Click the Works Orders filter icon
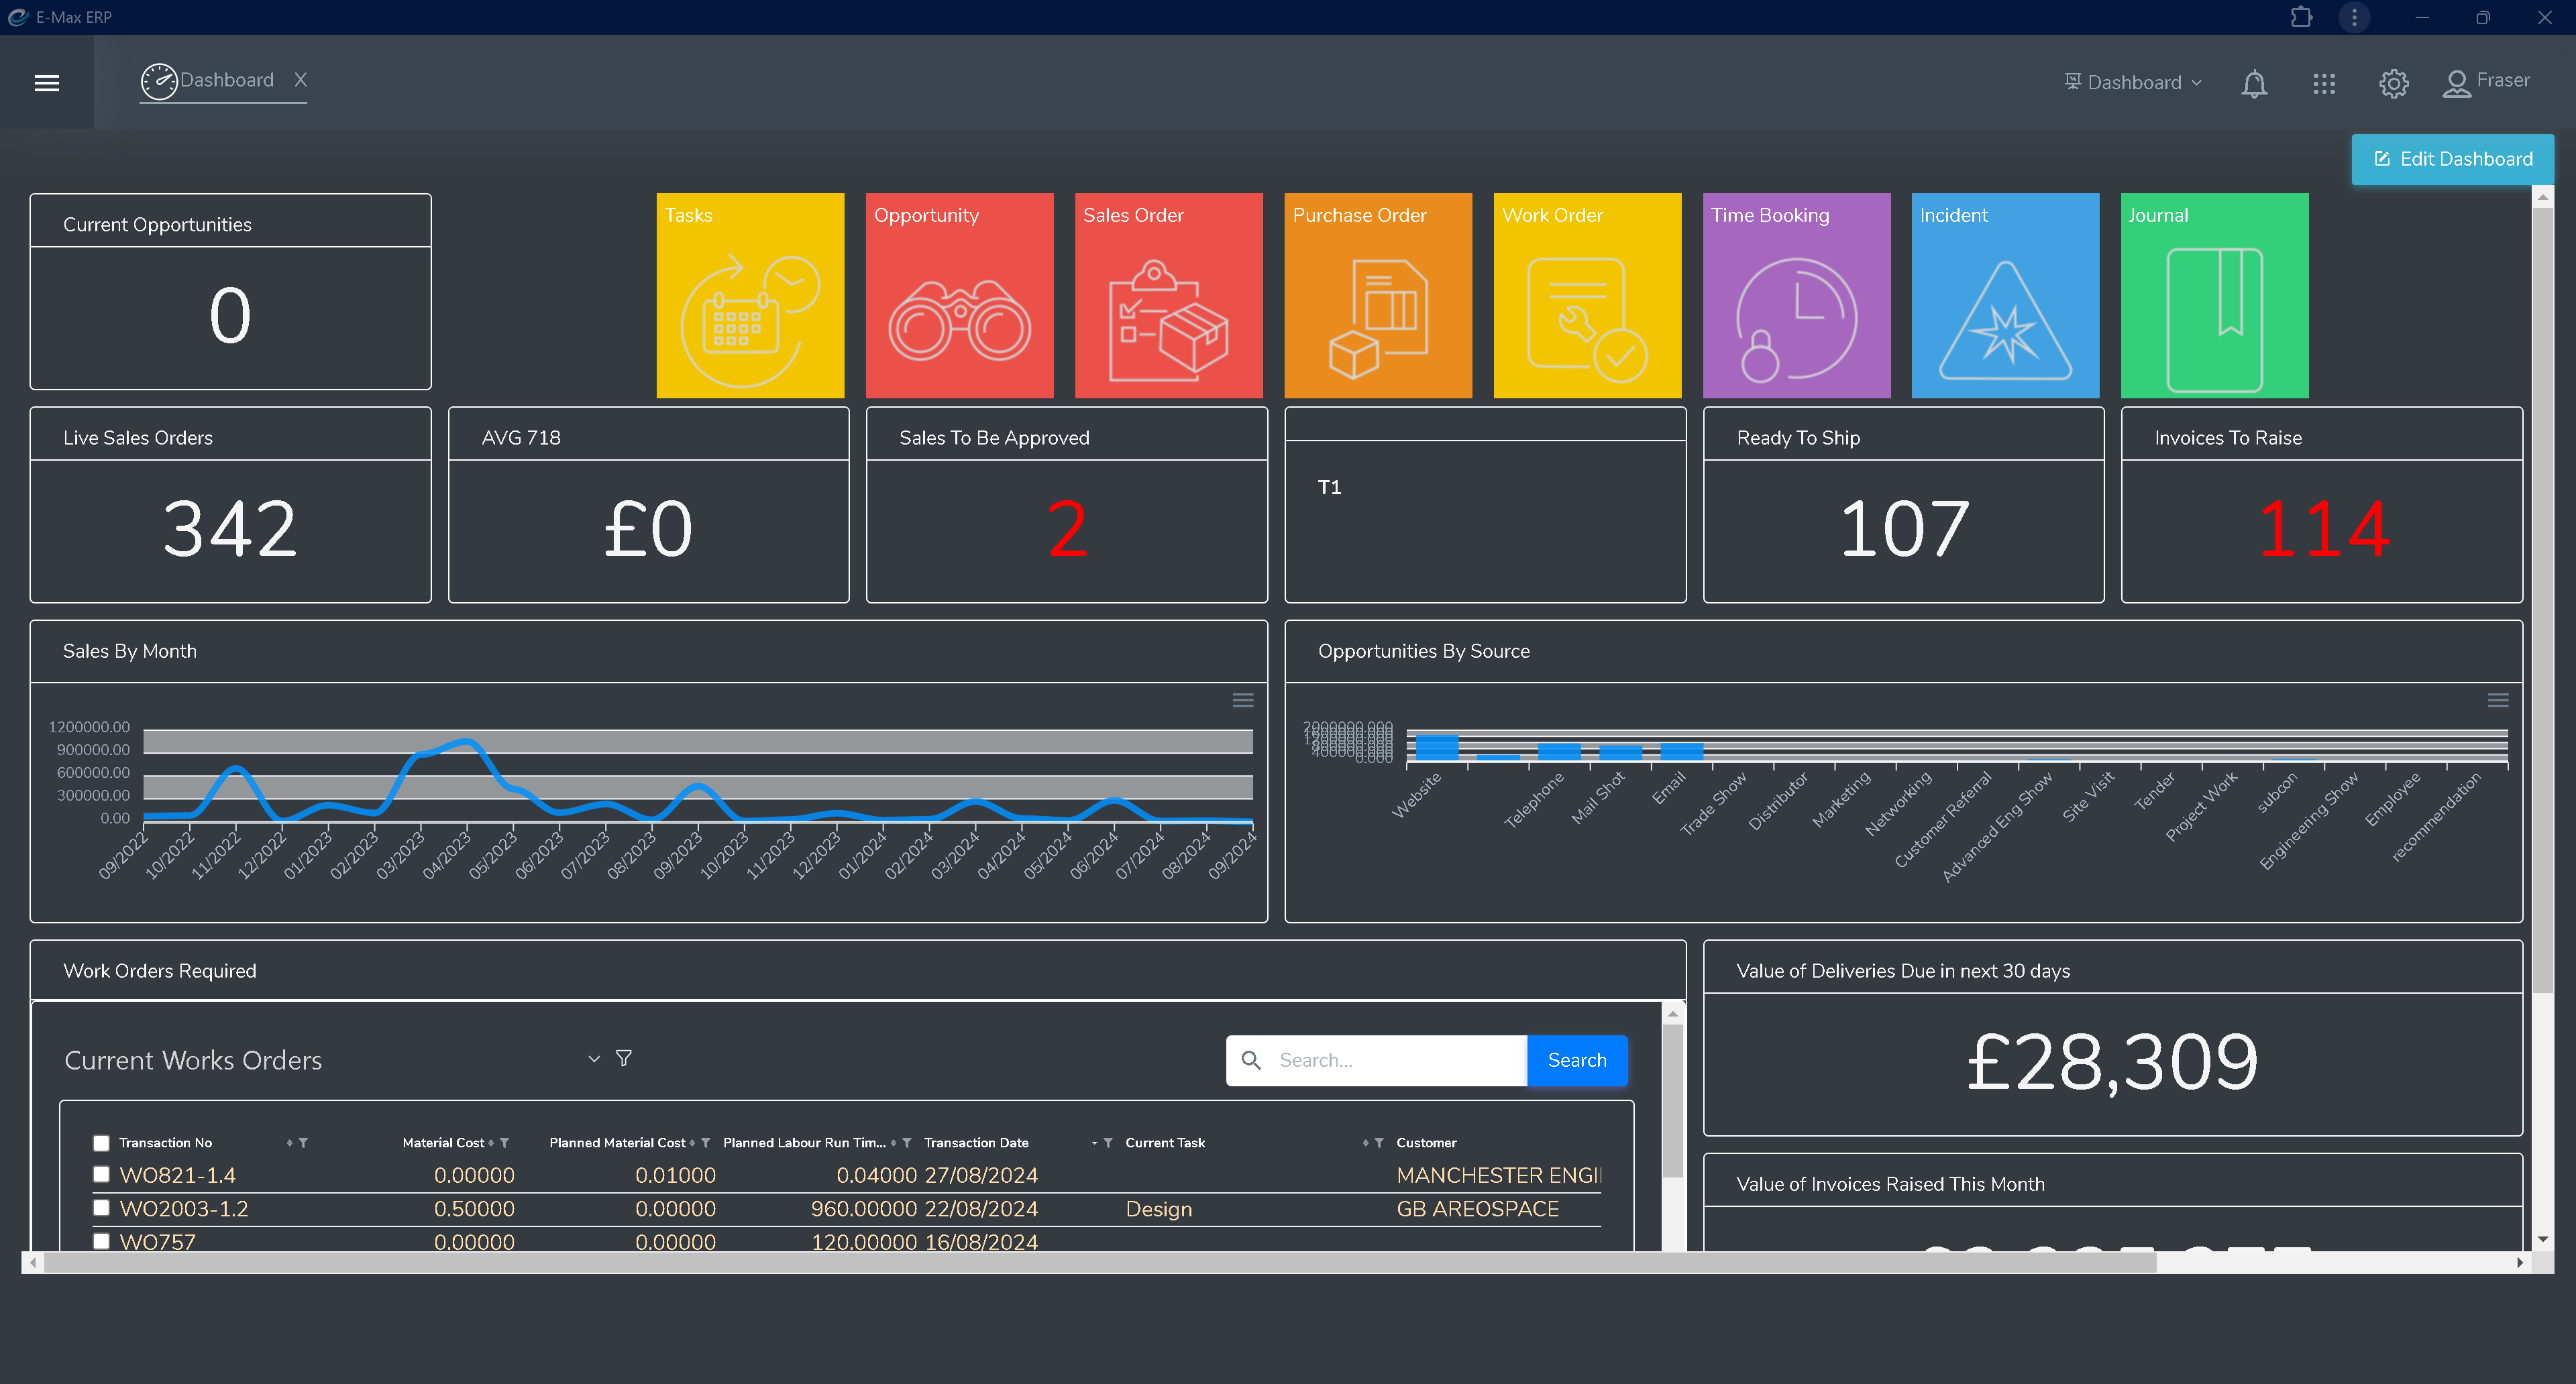The width and height of the screenshot is (2576, 1384). (623, 1060)
